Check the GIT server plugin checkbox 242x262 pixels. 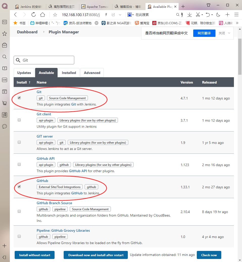point(19,142)
